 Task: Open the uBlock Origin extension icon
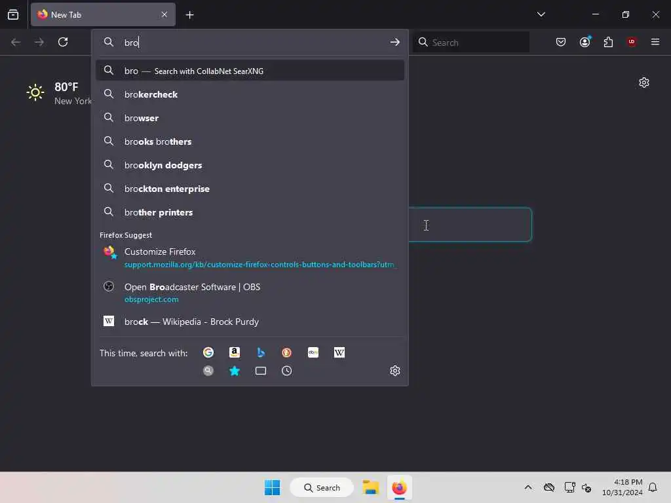[x=631, y=42]
